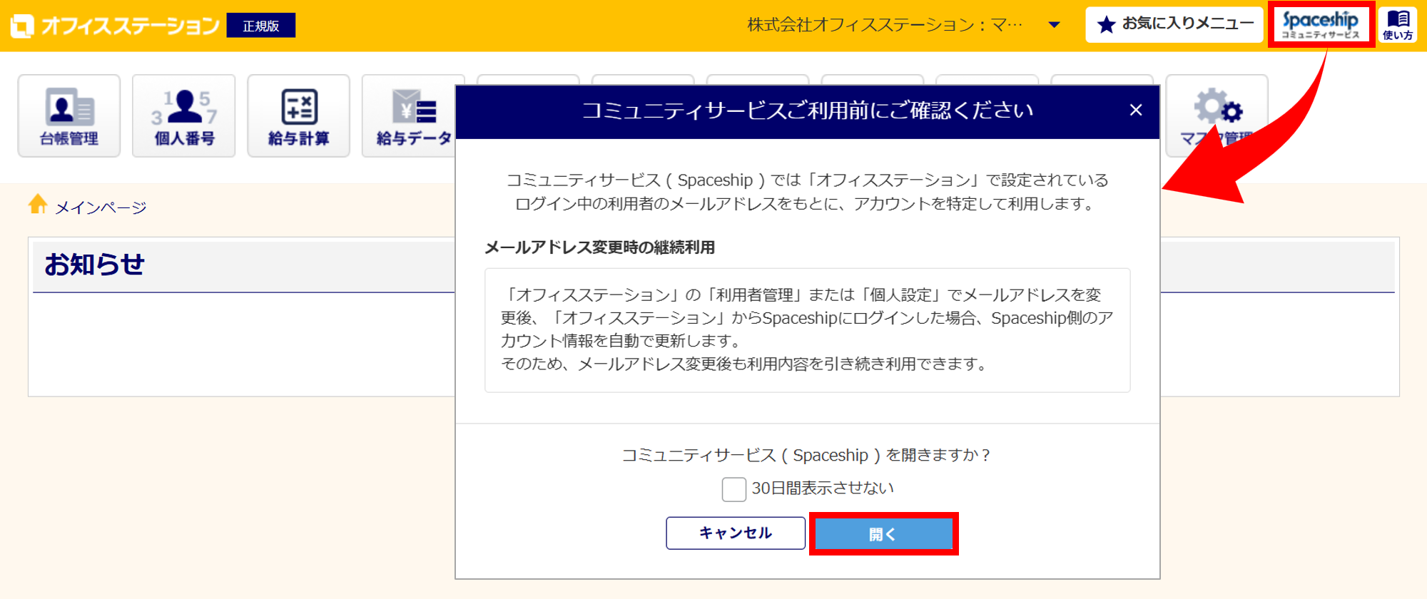Viewport: 1427px width, 599px height.
Task: Click the question text コミュニティサービス ( Spaceship ) を開きますか？
Action: (x=808, y=455)
